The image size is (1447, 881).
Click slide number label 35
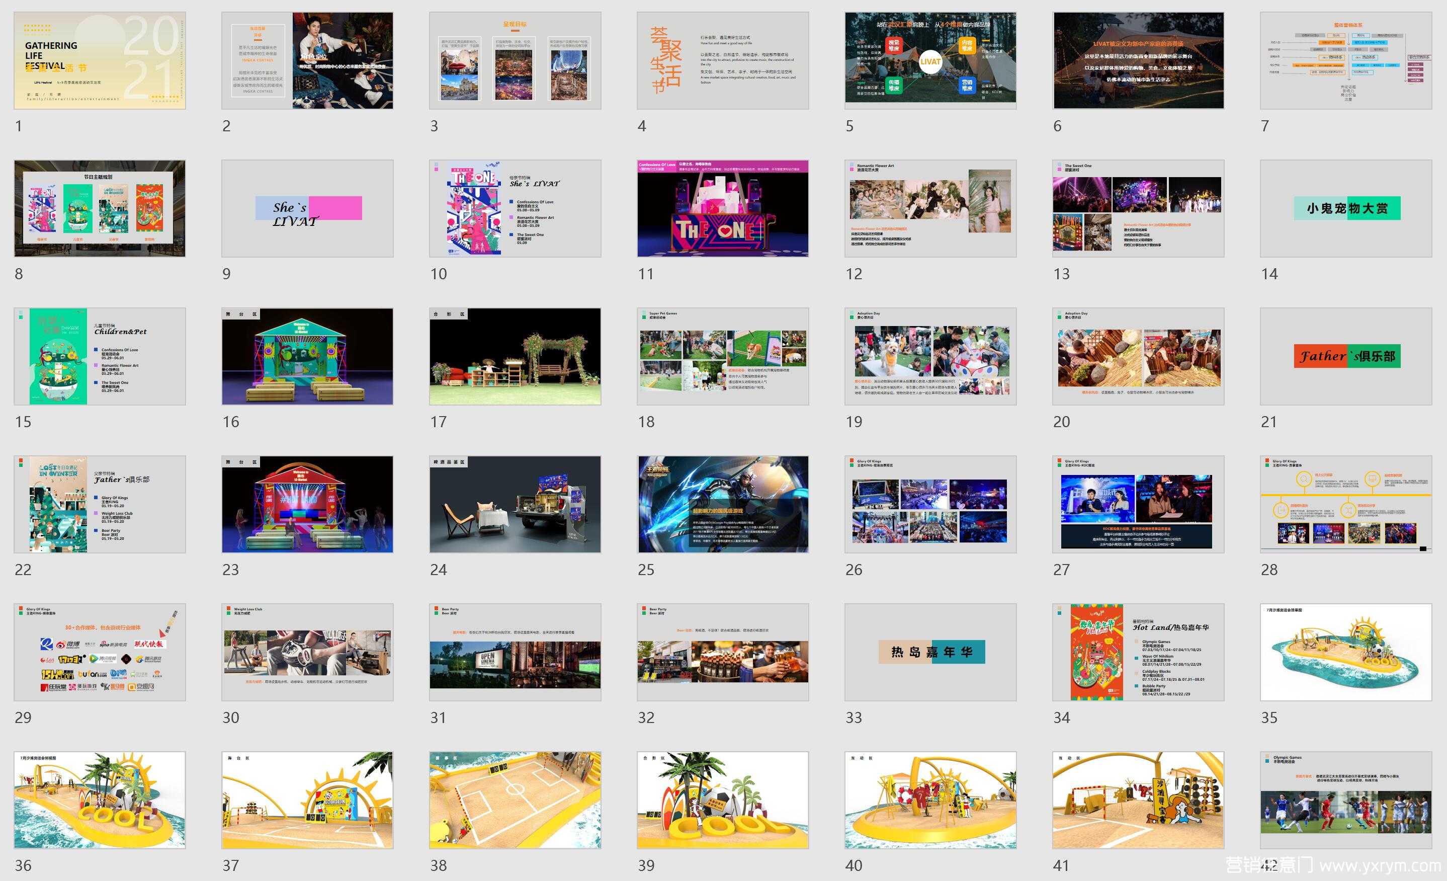[1269, 718]
